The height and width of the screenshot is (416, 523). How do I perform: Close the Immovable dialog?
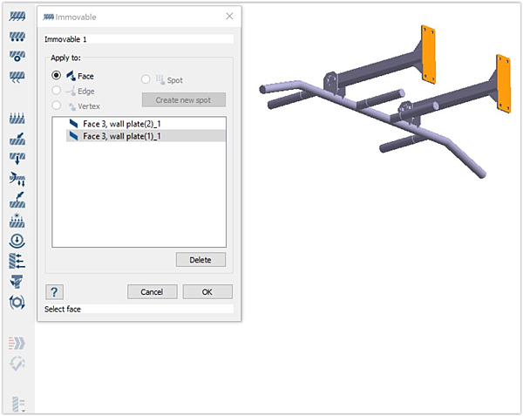point(229,16)
